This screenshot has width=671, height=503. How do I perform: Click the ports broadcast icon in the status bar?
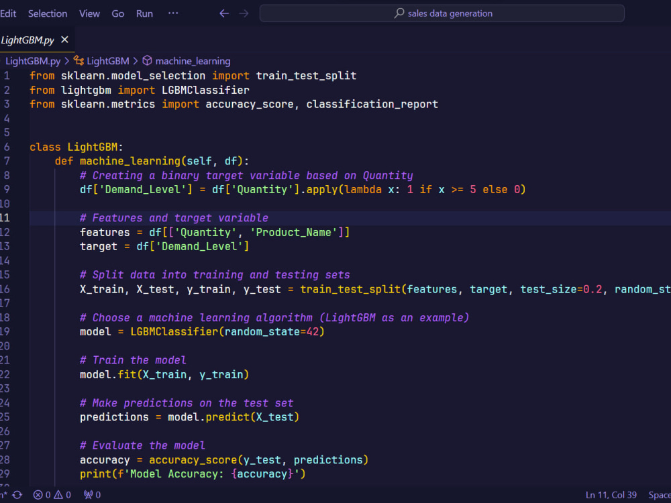(x=88, y=495)
